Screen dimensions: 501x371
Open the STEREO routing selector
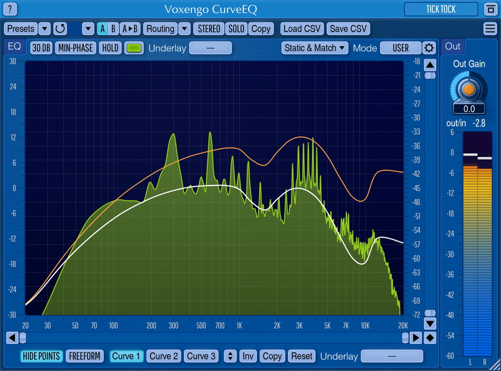(208, 29)
